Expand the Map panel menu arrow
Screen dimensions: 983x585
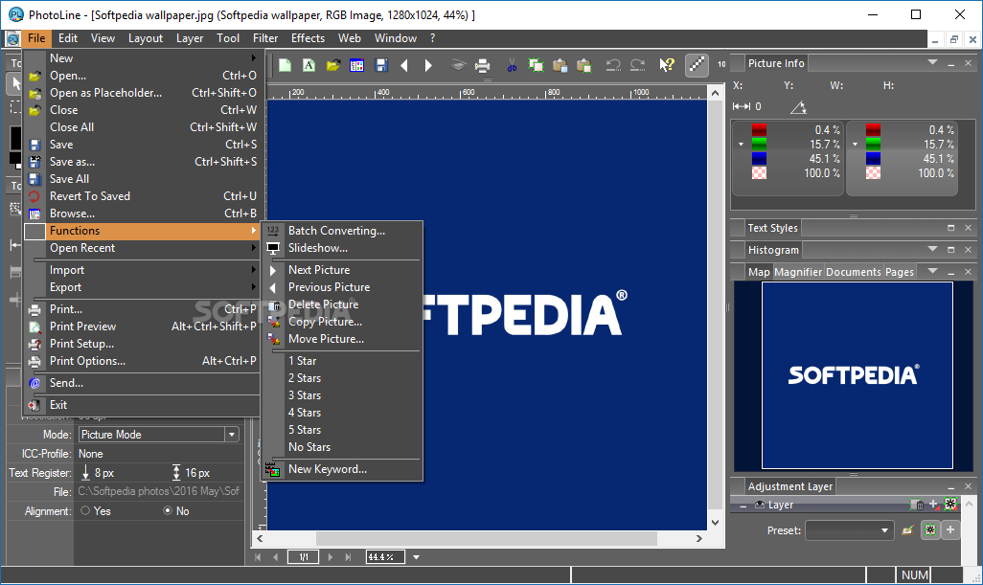point(933,271)
